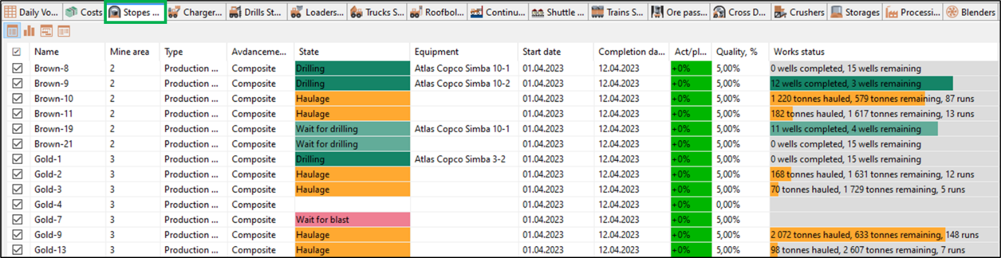Open the Shuttle cars tab icon
This screenshot has height=258, width=1001.
[x=537, y=13]
